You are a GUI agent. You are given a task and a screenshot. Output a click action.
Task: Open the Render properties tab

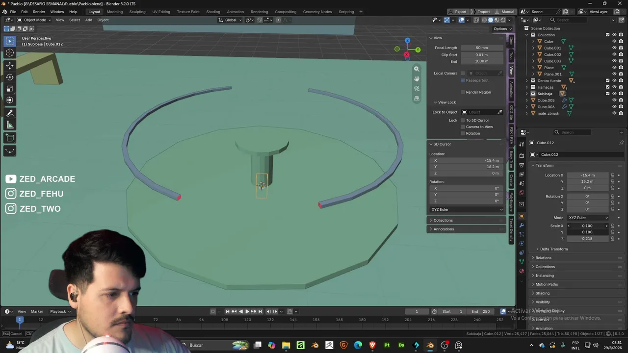tap(522, 156)
